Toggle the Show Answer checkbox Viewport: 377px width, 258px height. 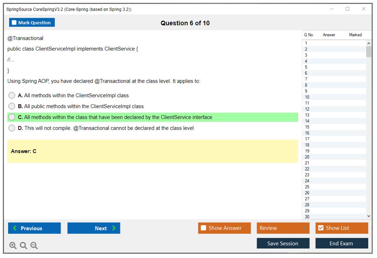(203, 228)
